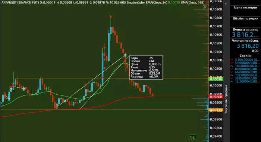This screenshot has height=142, width=261.
Task: Click the ruler endpoint circle near the measurement box
Action: pos(125,55)
